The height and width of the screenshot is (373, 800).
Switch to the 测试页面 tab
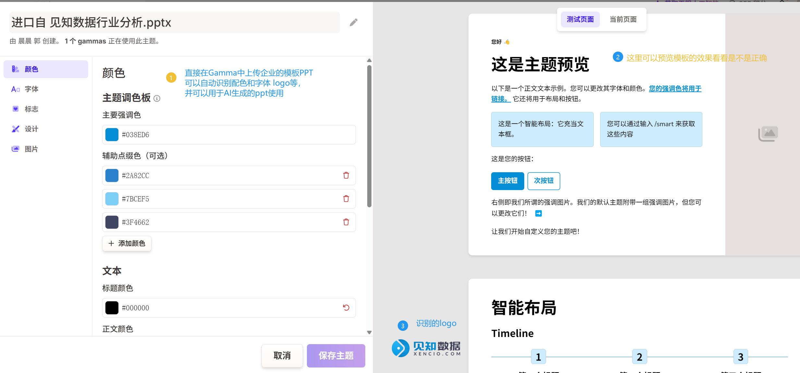click(x=580, y=19)
